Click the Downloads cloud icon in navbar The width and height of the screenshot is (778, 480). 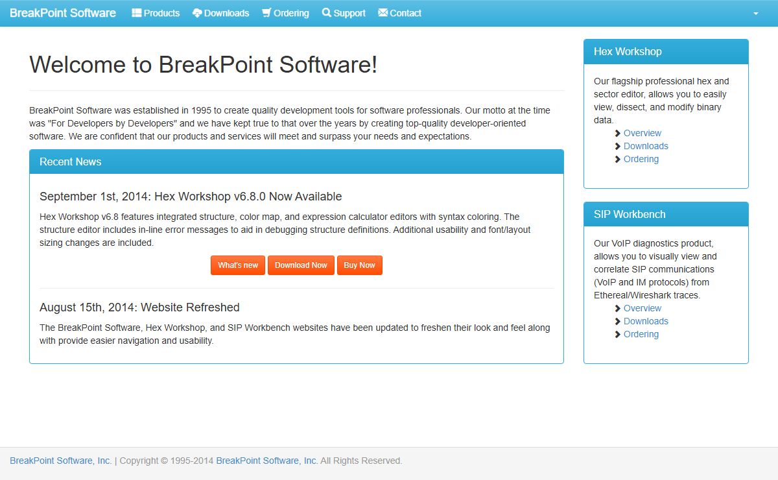pyautogui.click(x=197, y=13)
